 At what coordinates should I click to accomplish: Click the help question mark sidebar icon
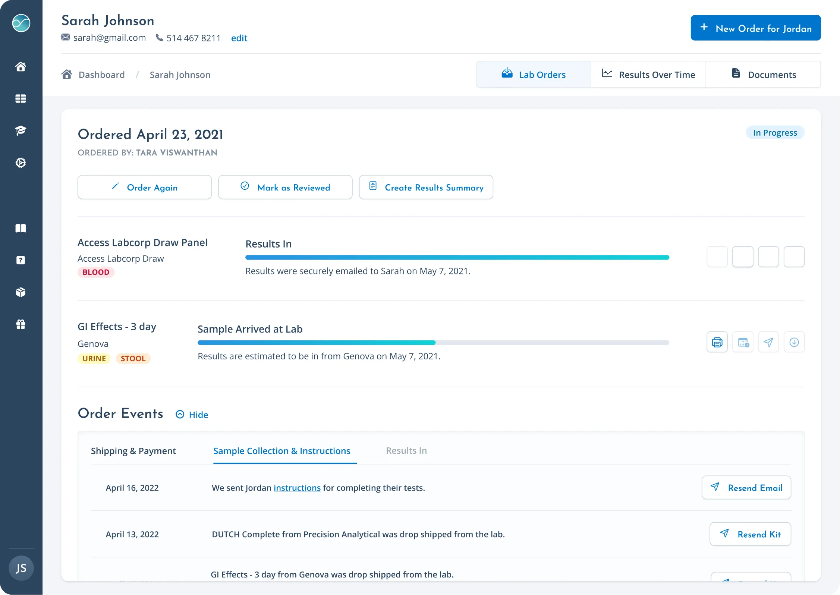pyautogui.click(x=21, y=260)
